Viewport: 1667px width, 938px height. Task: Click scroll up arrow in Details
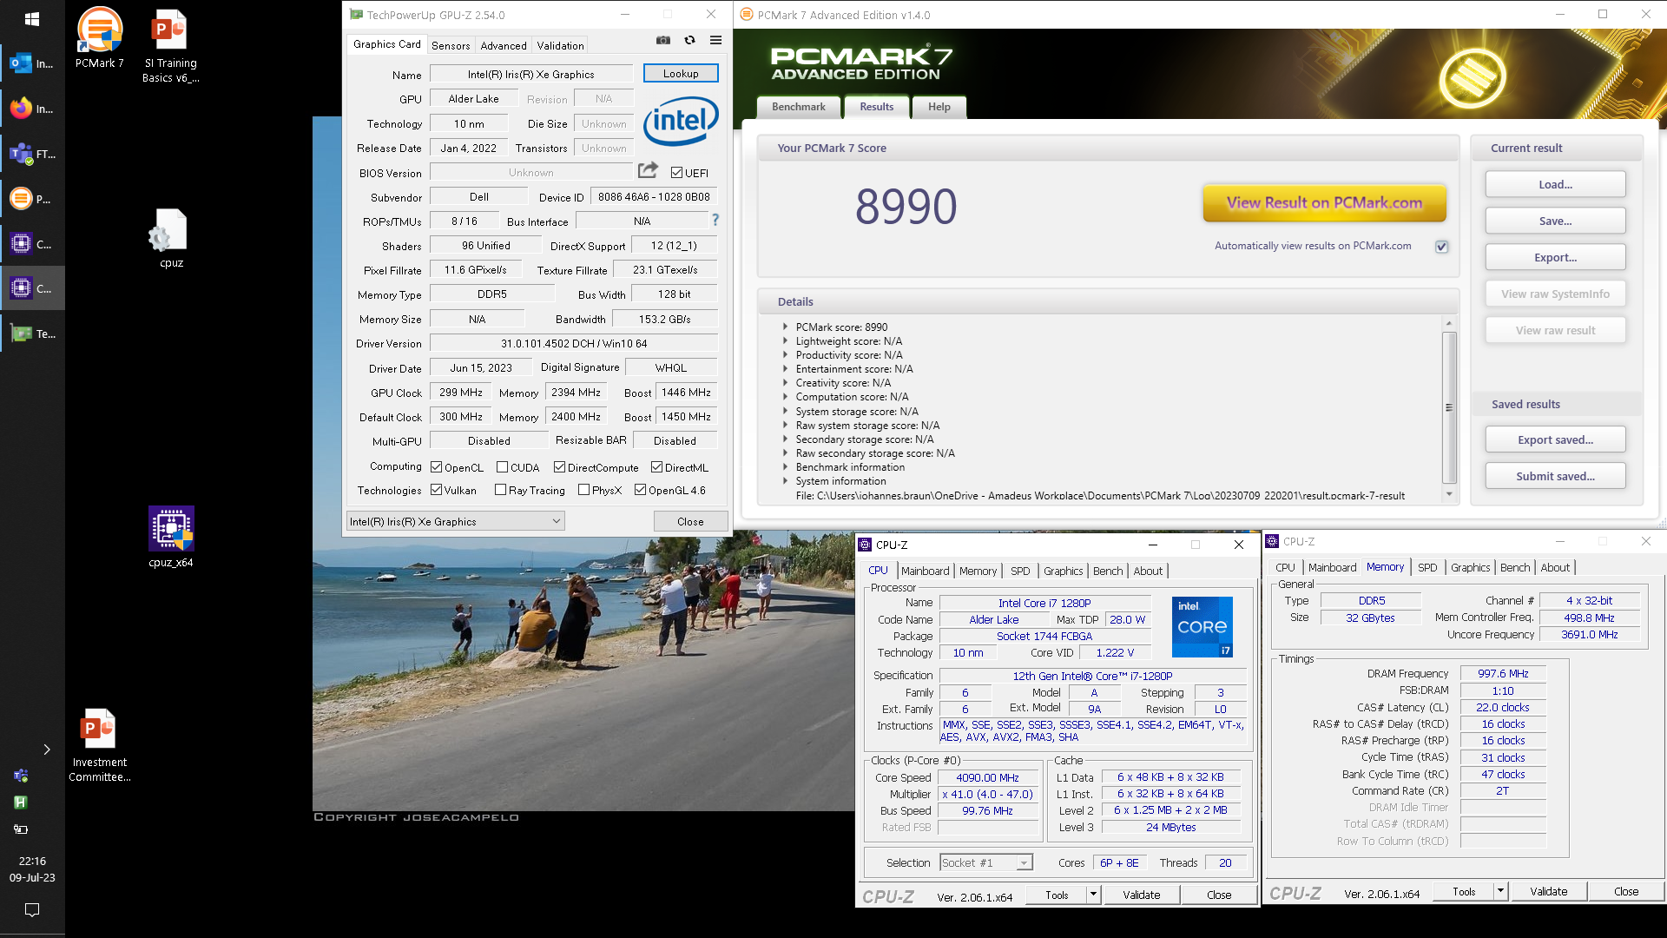pyautogui.click(x=1449, y=323)
